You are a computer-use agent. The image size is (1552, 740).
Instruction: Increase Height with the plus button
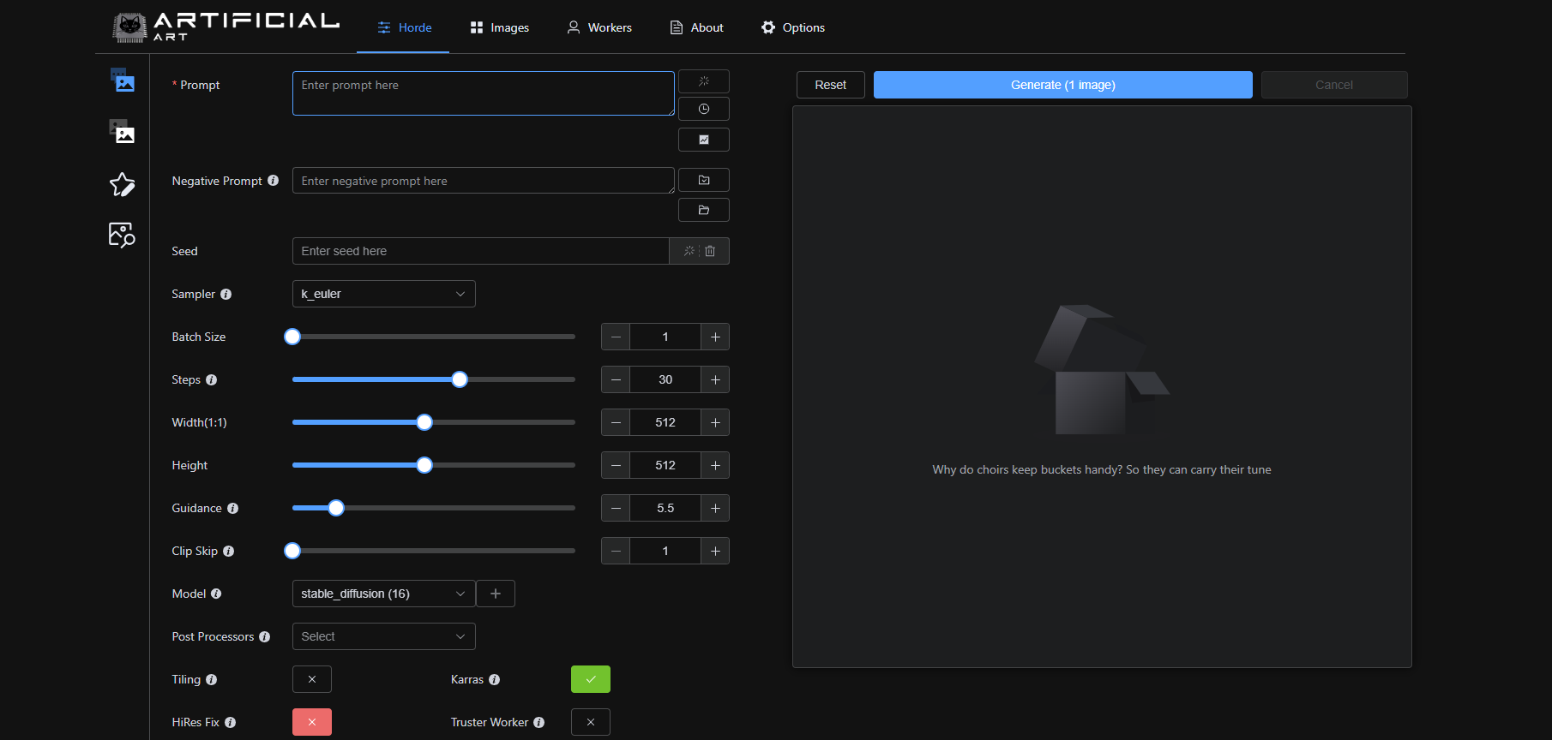coord(715,465)
